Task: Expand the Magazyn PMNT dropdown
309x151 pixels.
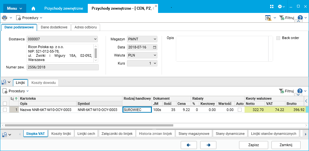Action: 155,39
